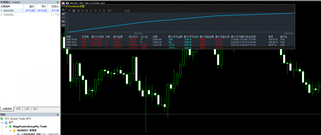
Task: Click 点击添加 to add a symbol
Action: click(9, 15)
